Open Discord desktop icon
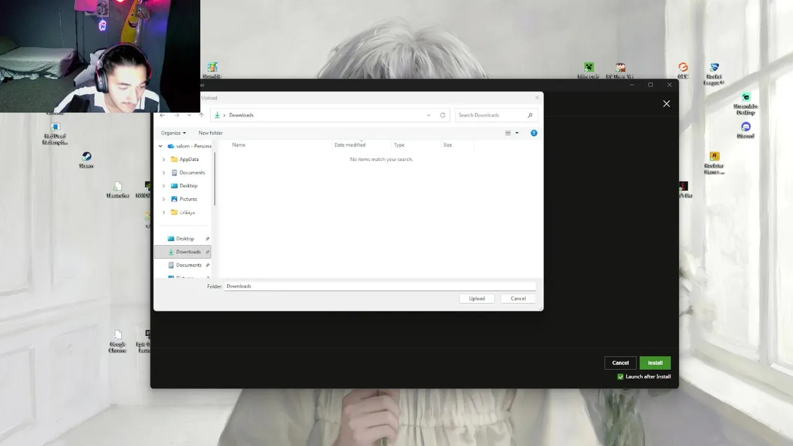Viewport: 793px width, 446px height. (x=745, y=130)
